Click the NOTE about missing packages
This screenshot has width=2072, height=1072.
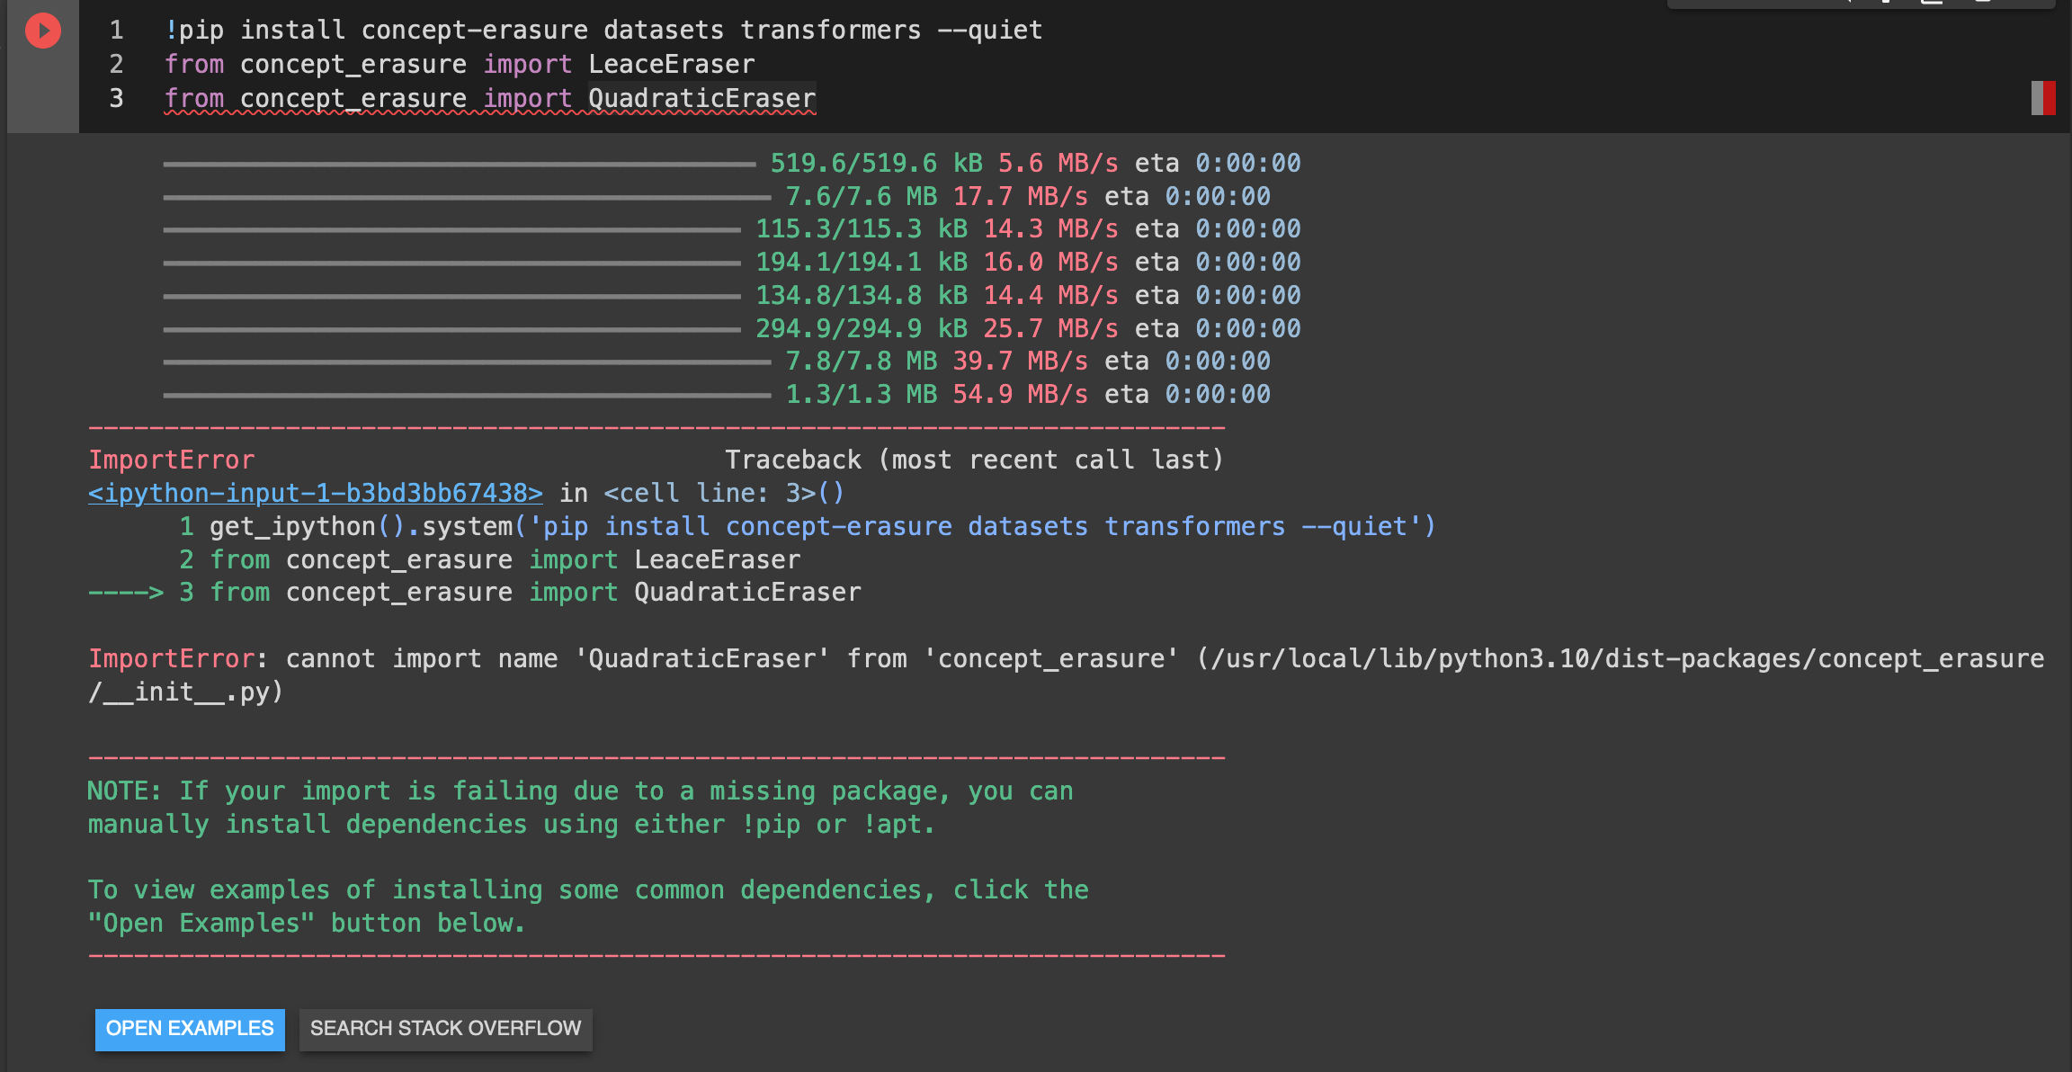[x=580, y=791]
